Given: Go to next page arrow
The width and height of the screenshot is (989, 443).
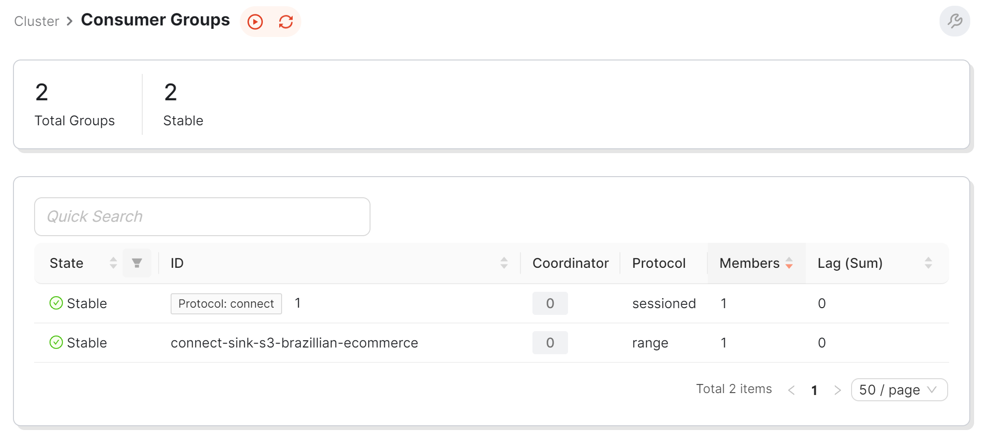Looking at the screenshot, I should (838, 390).
